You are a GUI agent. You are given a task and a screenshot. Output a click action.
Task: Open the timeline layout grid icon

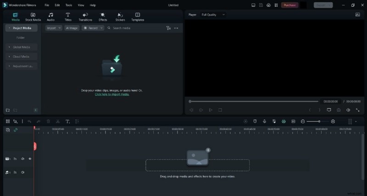(8, 121)
